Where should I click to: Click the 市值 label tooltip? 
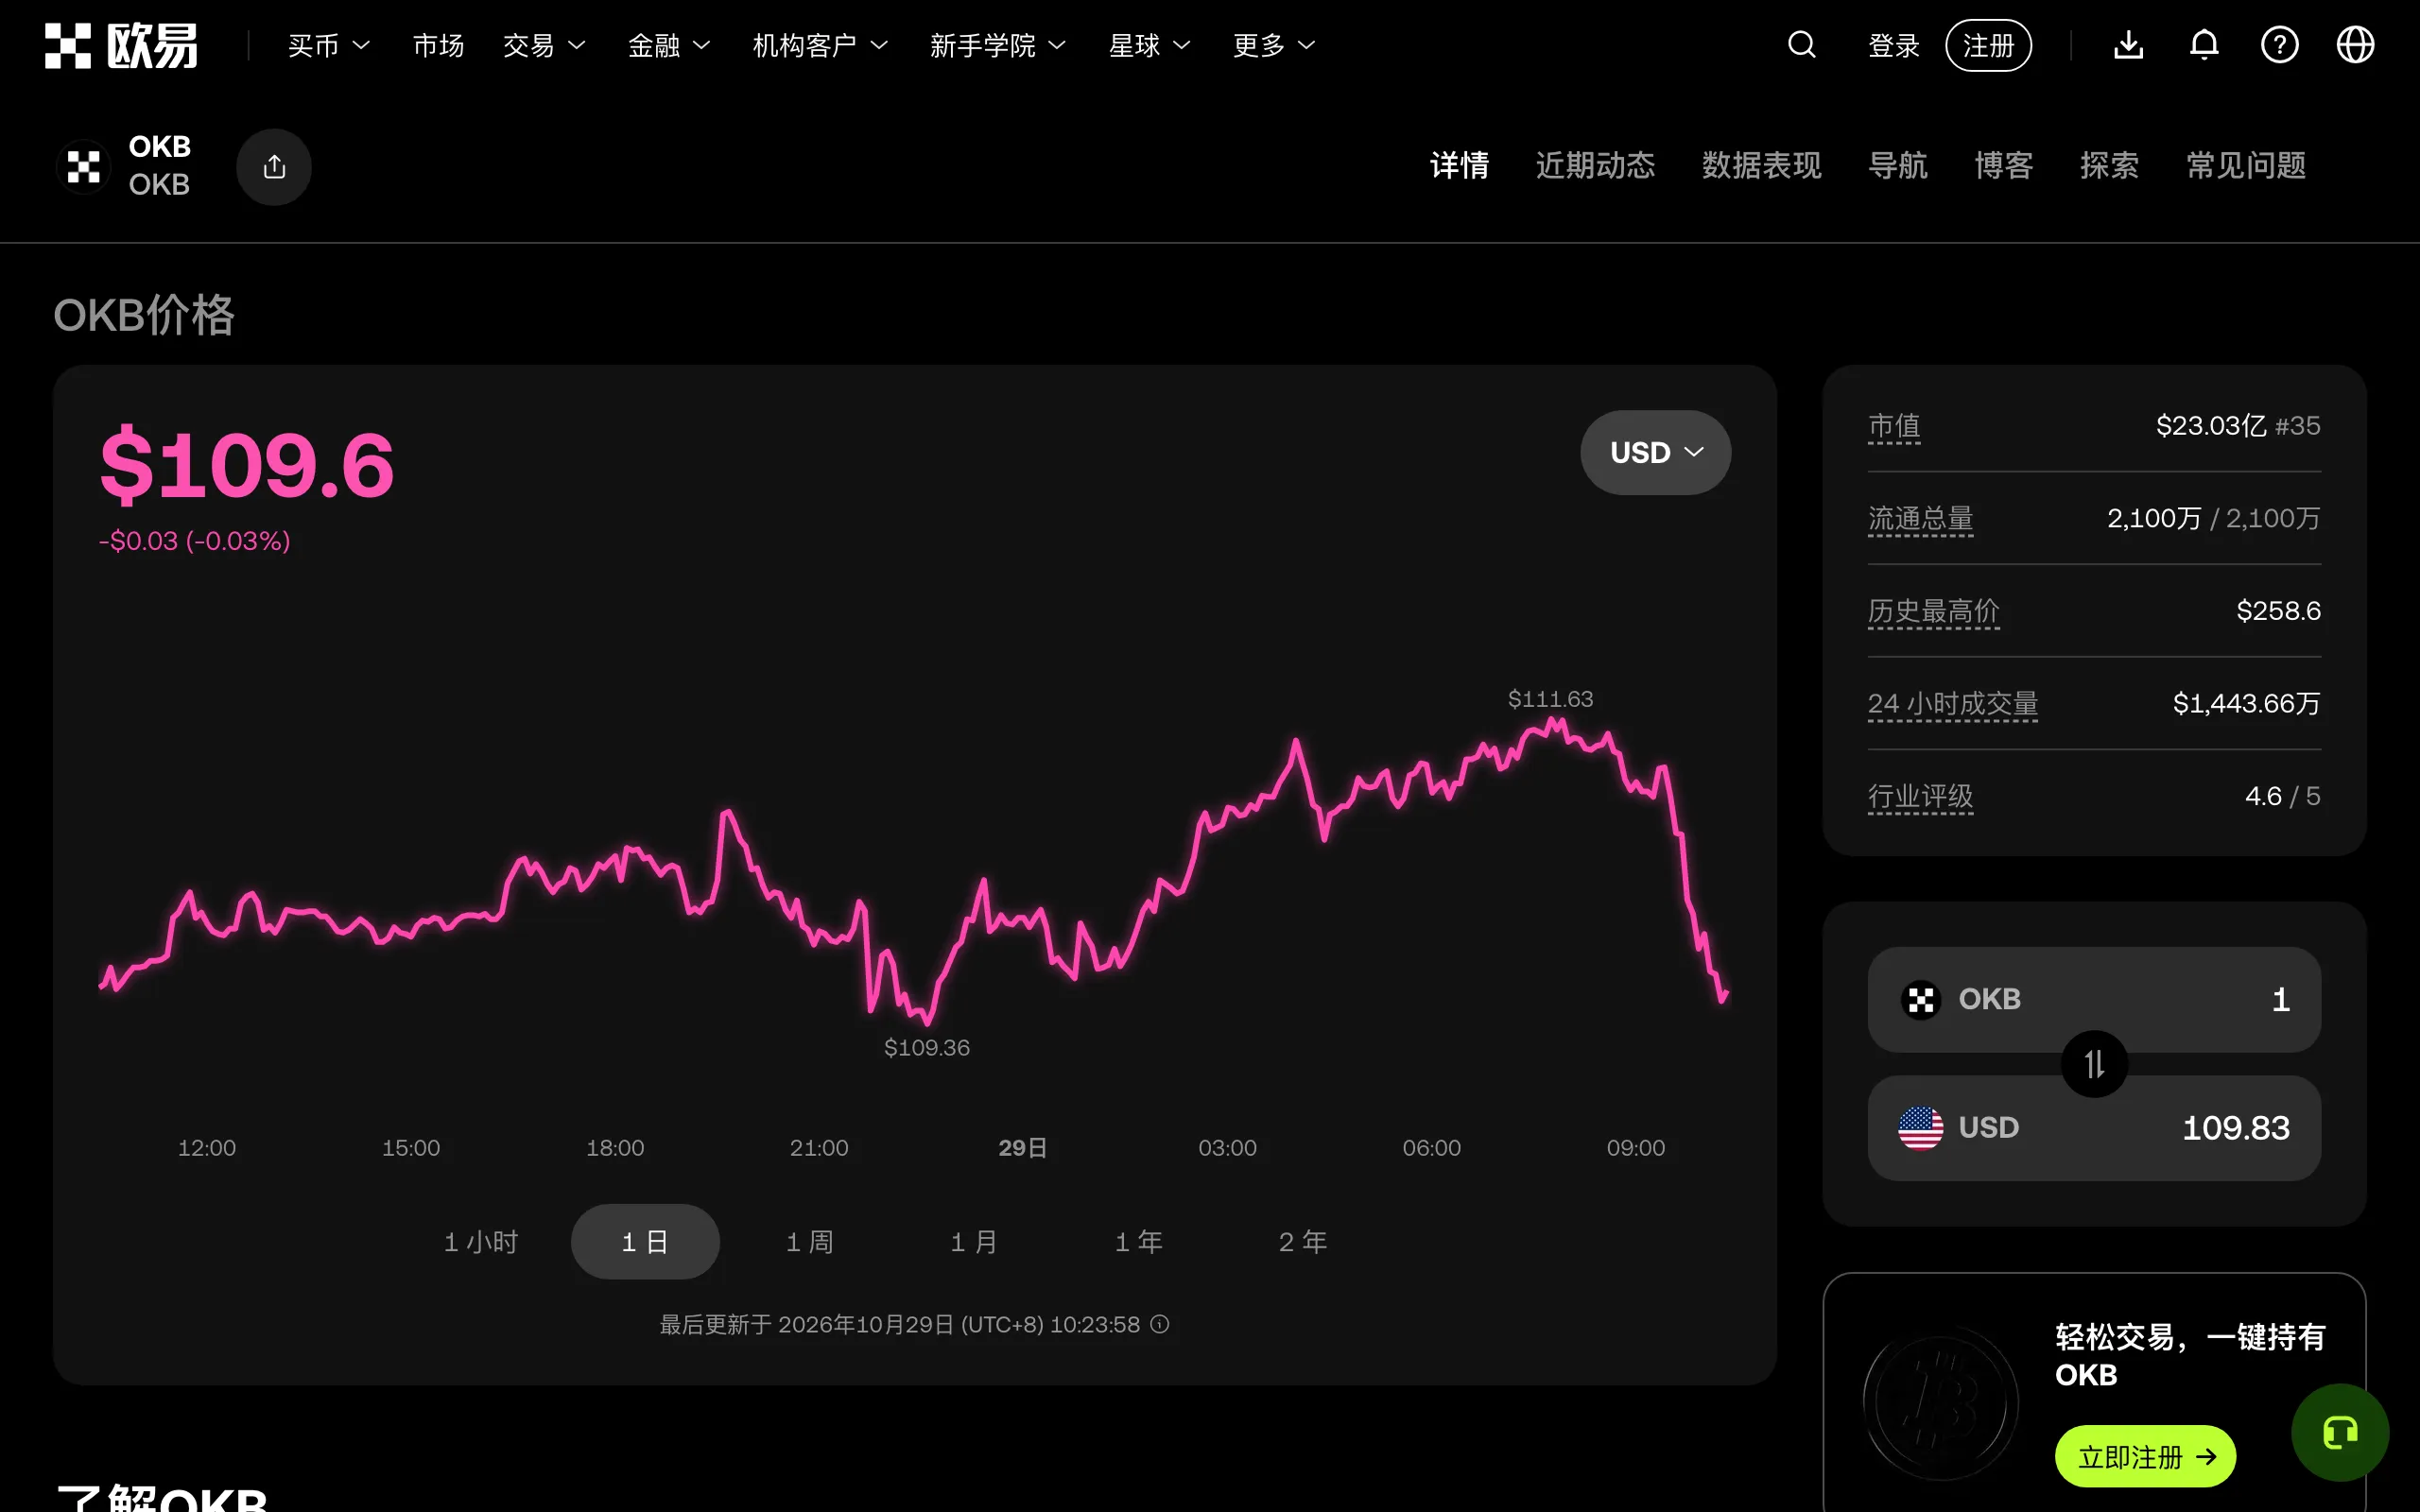click(1894, 427)
